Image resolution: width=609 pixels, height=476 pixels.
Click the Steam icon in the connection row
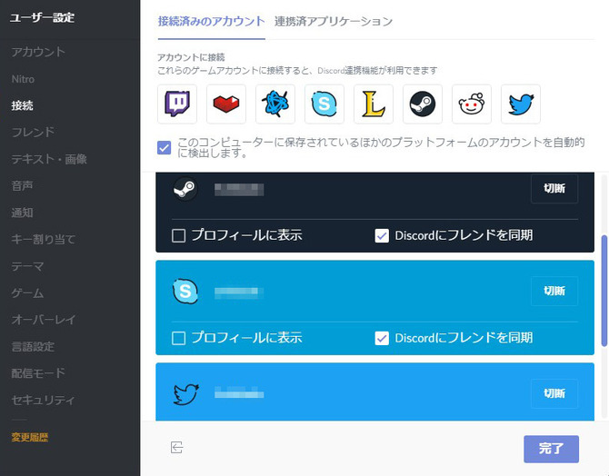423,104
